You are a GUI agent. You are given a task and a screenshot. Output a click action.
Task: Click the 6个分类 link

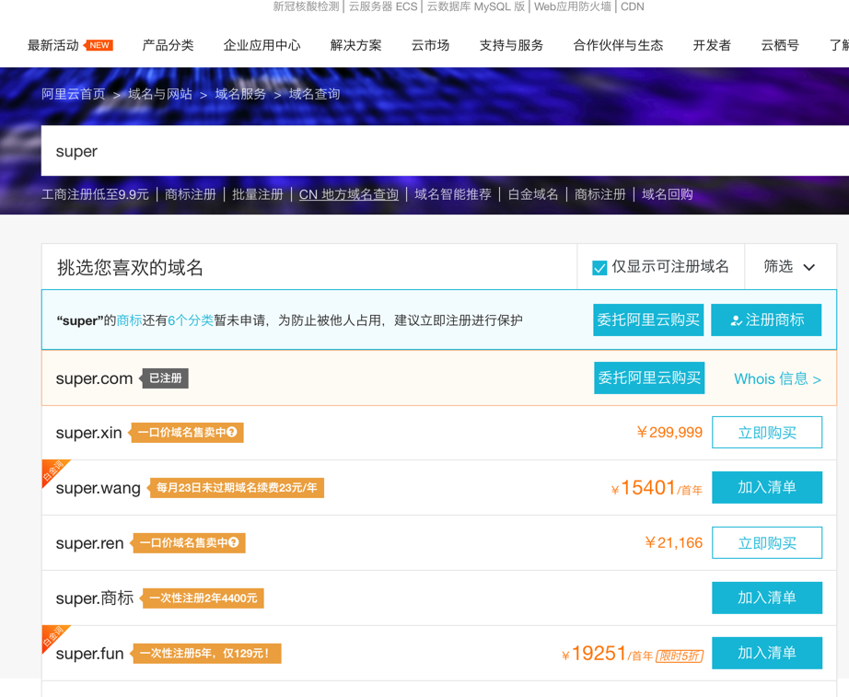coord(191,320)
